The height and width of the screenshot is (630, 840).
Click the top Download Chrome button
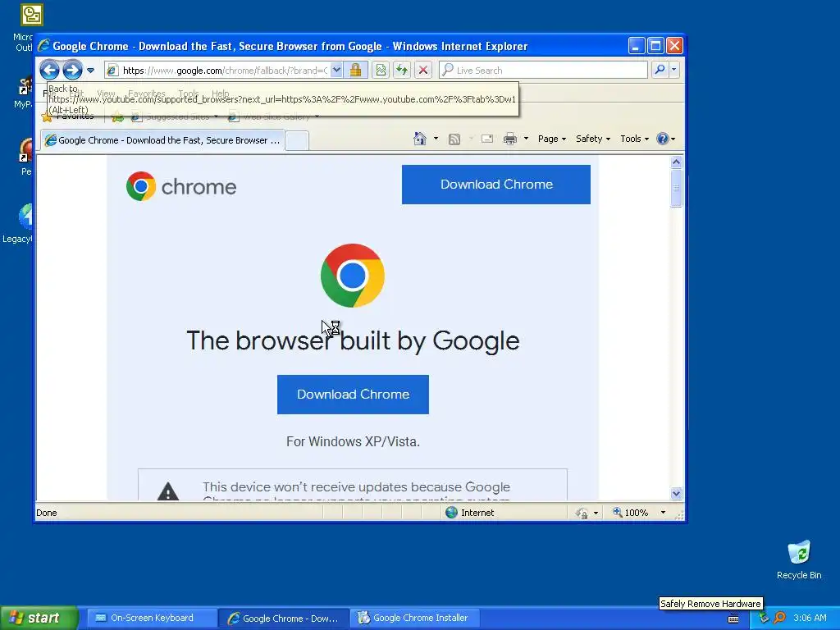click(496, 185)
